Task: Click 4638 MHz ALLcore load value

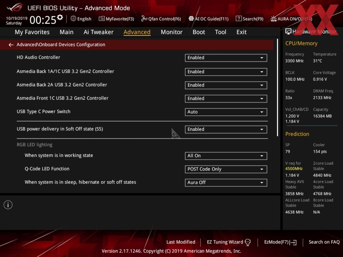Action: pos(294,212)
